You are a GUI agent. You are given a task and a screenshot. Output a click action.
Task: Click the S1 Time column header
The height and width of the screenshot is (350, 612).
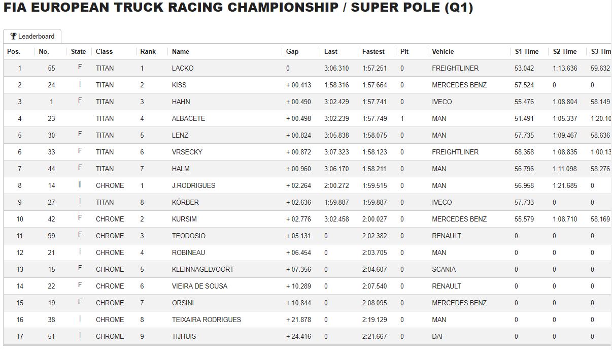point(527,51)
